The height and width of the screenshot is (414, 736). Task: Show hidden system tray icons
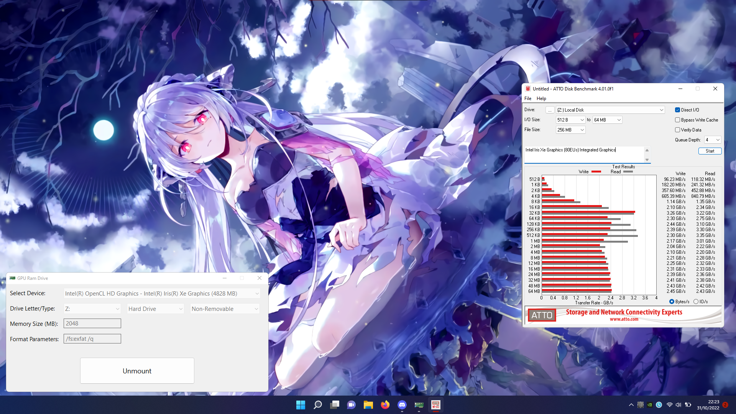coord(631,405)
